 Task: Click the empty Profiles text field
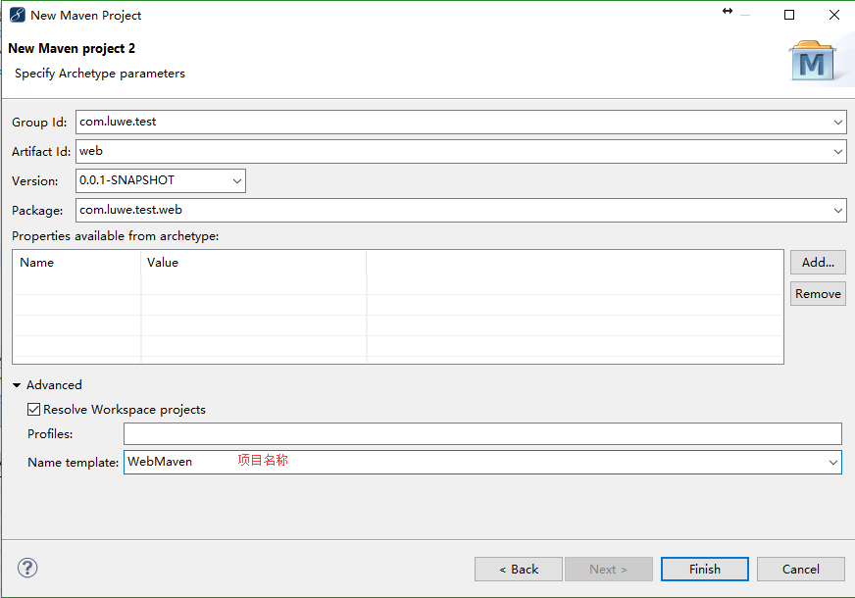coord(482,434)
